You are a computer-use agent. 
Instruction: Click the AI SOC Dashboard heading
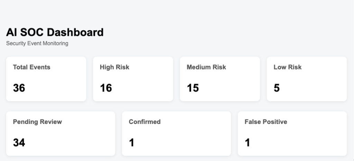pyautogui.click(x=55, y=32)
